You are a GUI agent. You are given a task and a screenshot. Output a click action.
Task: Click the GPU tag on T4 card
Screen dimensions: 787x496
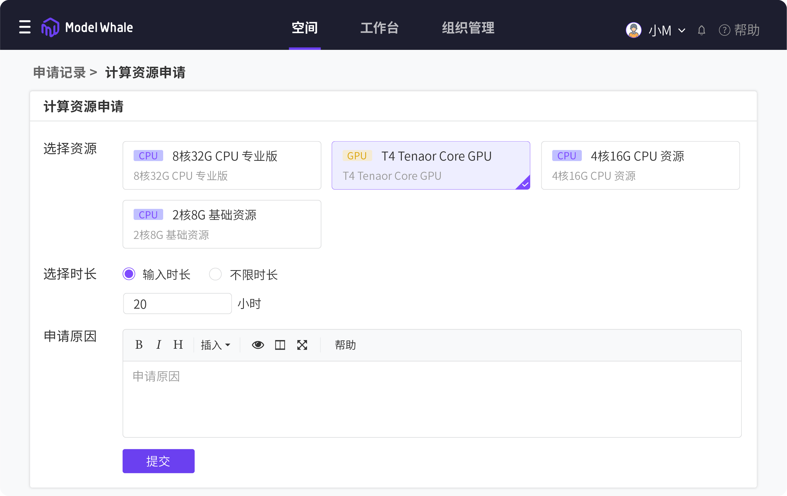(x=357, y=156)
